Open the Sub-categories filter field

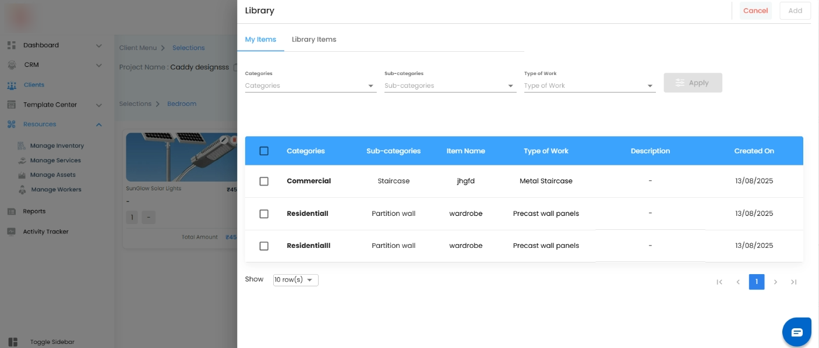coord(450,86)
